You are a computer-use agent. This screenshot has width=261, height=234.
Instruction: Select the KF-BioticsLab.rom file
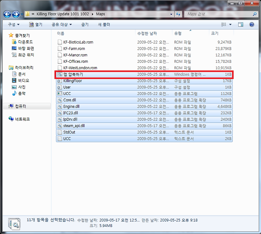coord(144,42)
